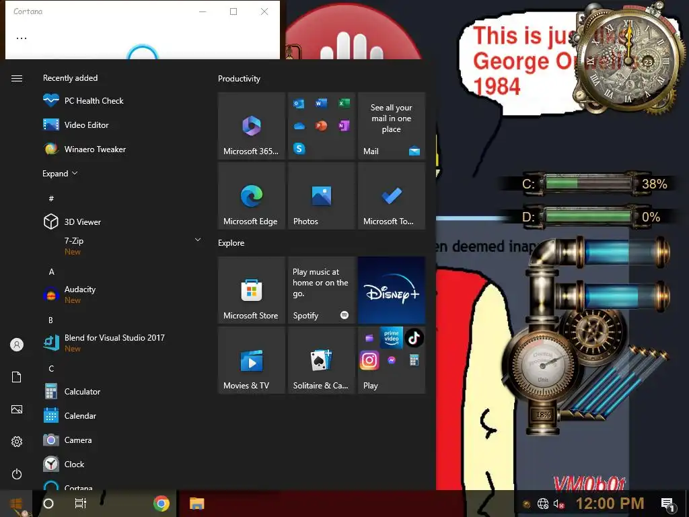Open the Microsoft To Do tile
The width and height of the screenshot is (689, 517).
tap(392, 196)
